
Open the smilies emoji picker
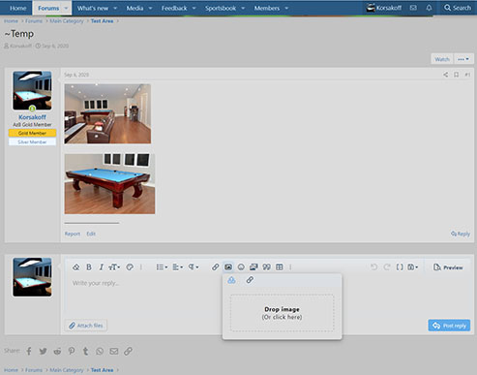pyautogui.click(x=241, y=267)
